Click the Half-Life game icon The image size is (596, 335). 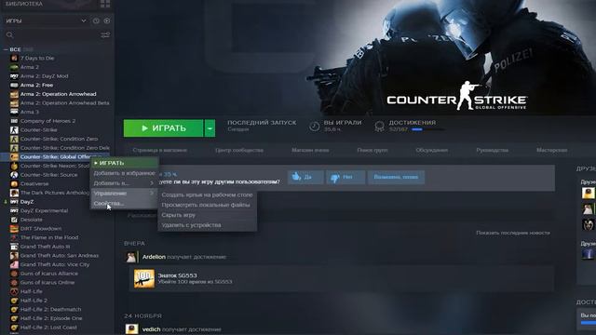coord(14,291)
